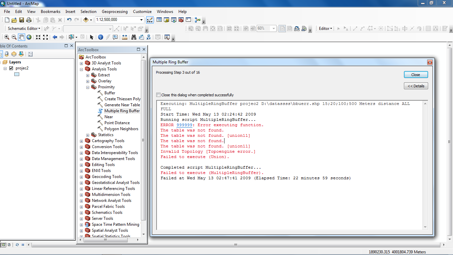
Task: Click the Measure ruler tool
Action: point(125,37)
